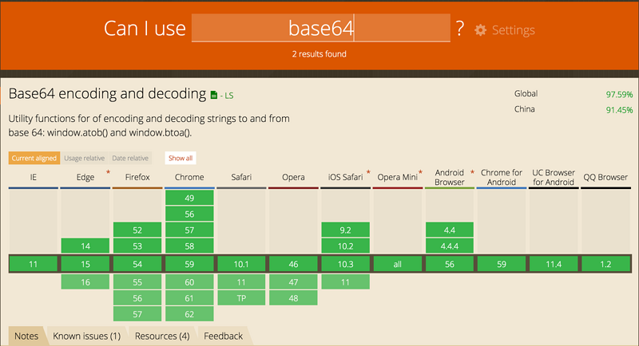Click the Can I use logo text
Screen dimensions: 639x346
pyautogui.click(x=145, y=29)
